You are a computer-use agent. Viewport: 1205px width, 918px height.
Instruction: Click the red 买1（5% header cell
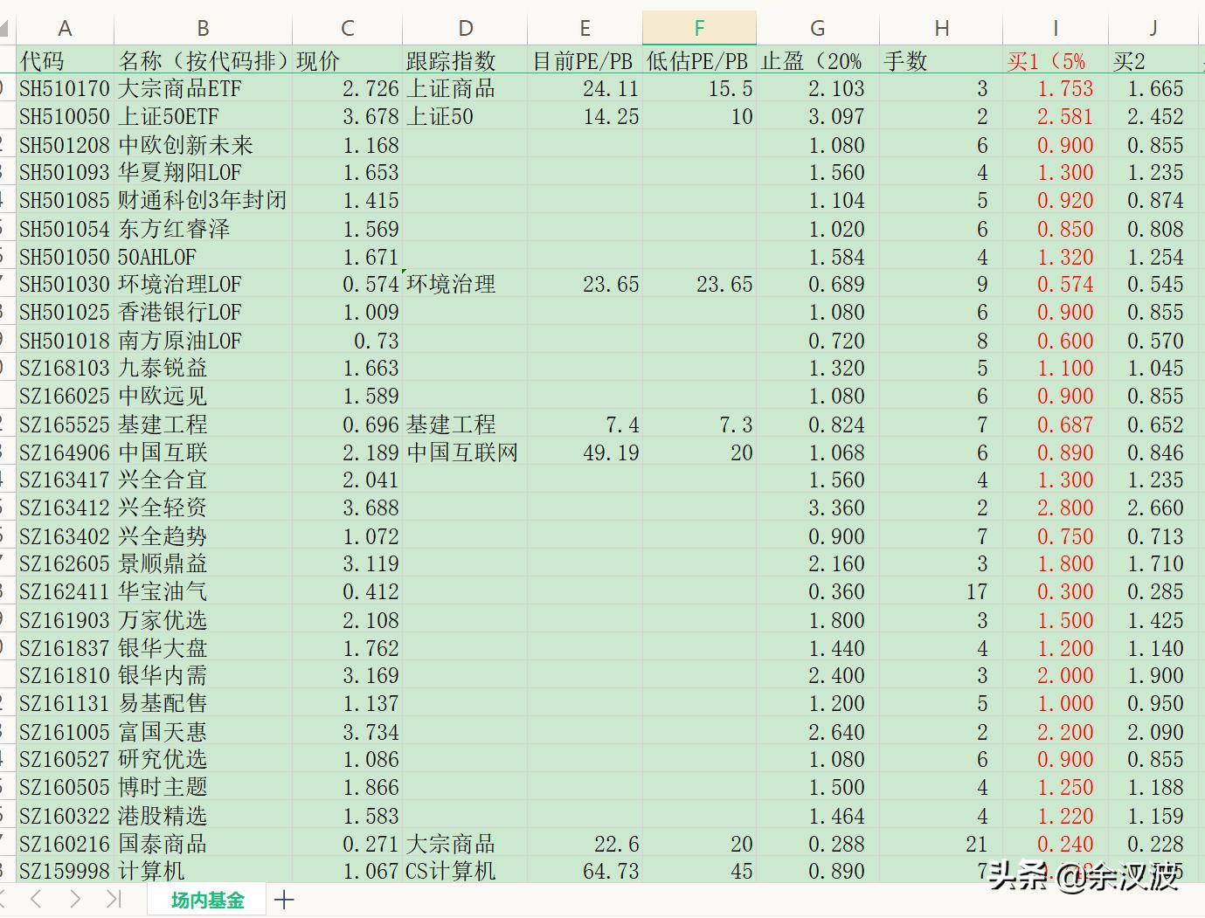click(1048, 60)
